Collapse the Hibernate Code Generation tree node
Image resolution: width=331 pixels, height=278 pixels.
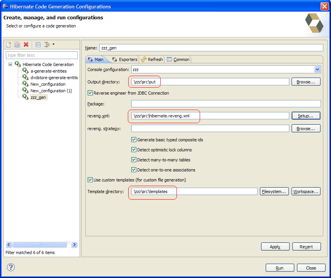[x=10, y=64]
